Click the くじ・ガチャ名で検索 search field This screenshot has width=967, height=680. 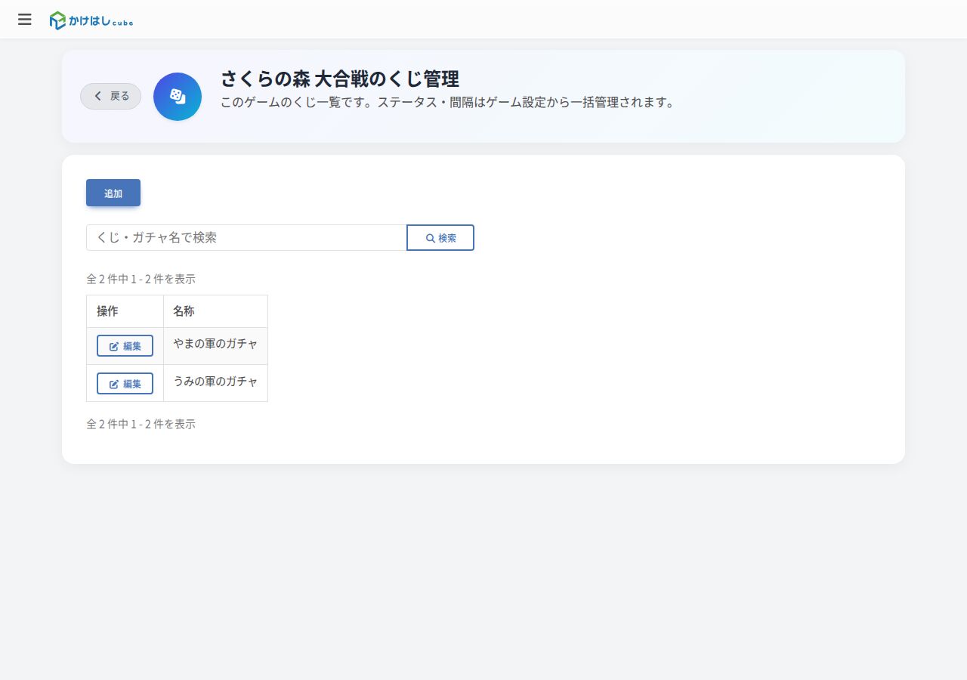pos(246,237)
